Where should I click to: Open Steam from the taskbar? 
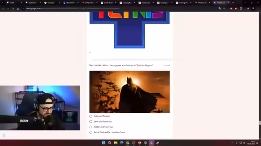(x=157, y=143)
